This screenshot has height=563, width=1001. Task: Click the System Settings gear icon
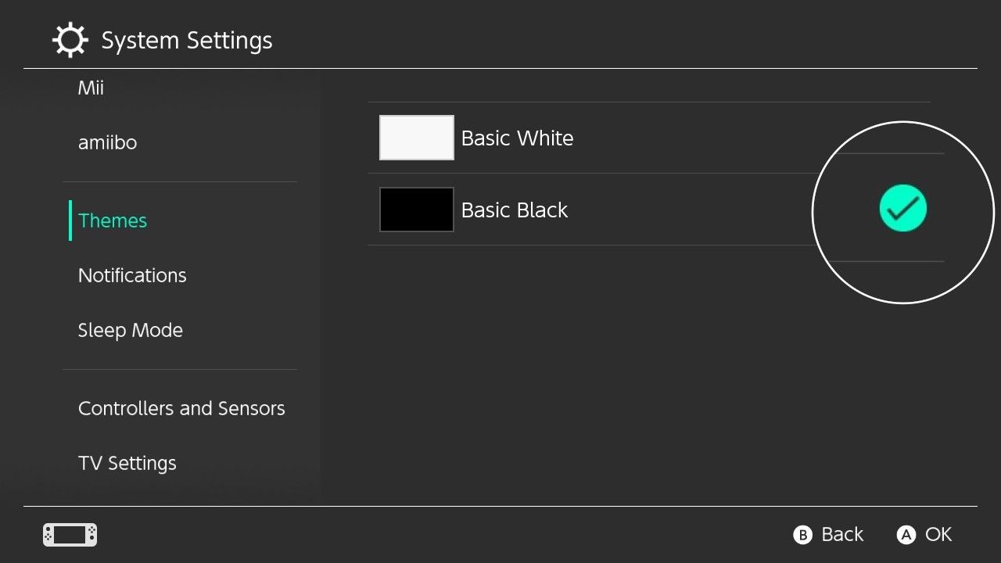click(70, 40)
